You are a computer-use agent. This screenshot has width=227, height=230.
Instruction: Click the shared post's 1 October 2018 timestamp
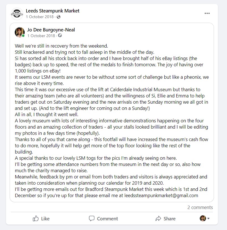click(41, 36)
